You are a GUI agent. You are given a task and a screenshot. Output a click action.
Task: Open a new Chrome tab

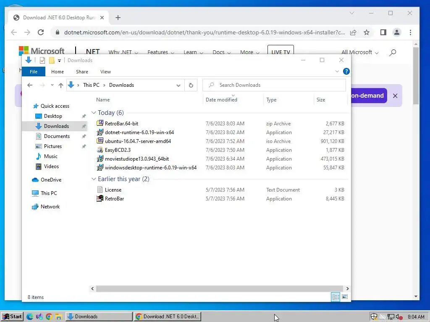point(118,18)
